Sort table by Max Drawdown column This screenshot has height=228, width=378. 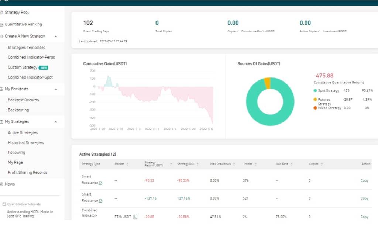pyautogui.click(x=234, y=164)
